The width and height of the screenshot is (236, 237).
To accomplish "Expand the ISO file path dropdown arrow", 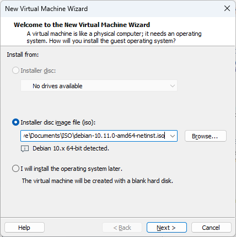I will [x=173, y=136].
